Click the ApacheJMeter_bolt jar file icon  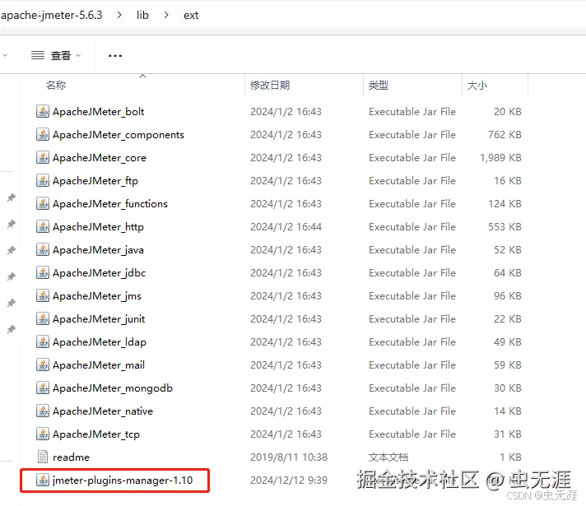[x=43, y=111]
